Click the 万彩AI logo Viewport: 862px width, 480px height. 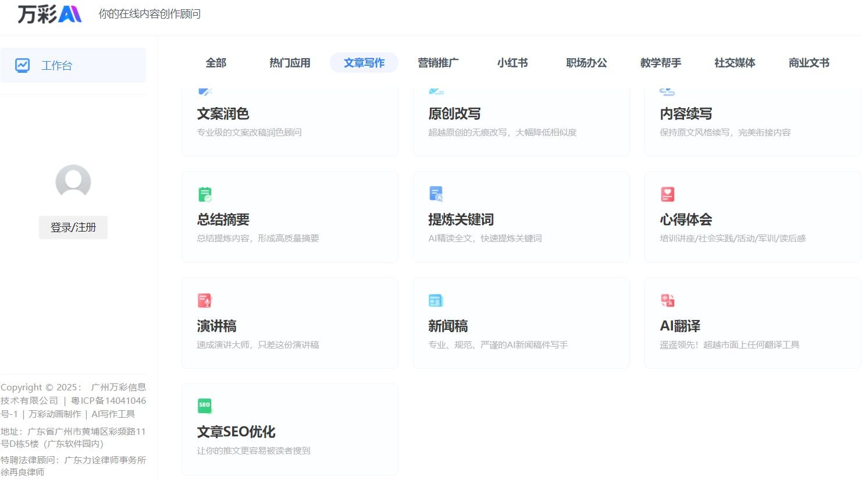[x=49, y=14]
